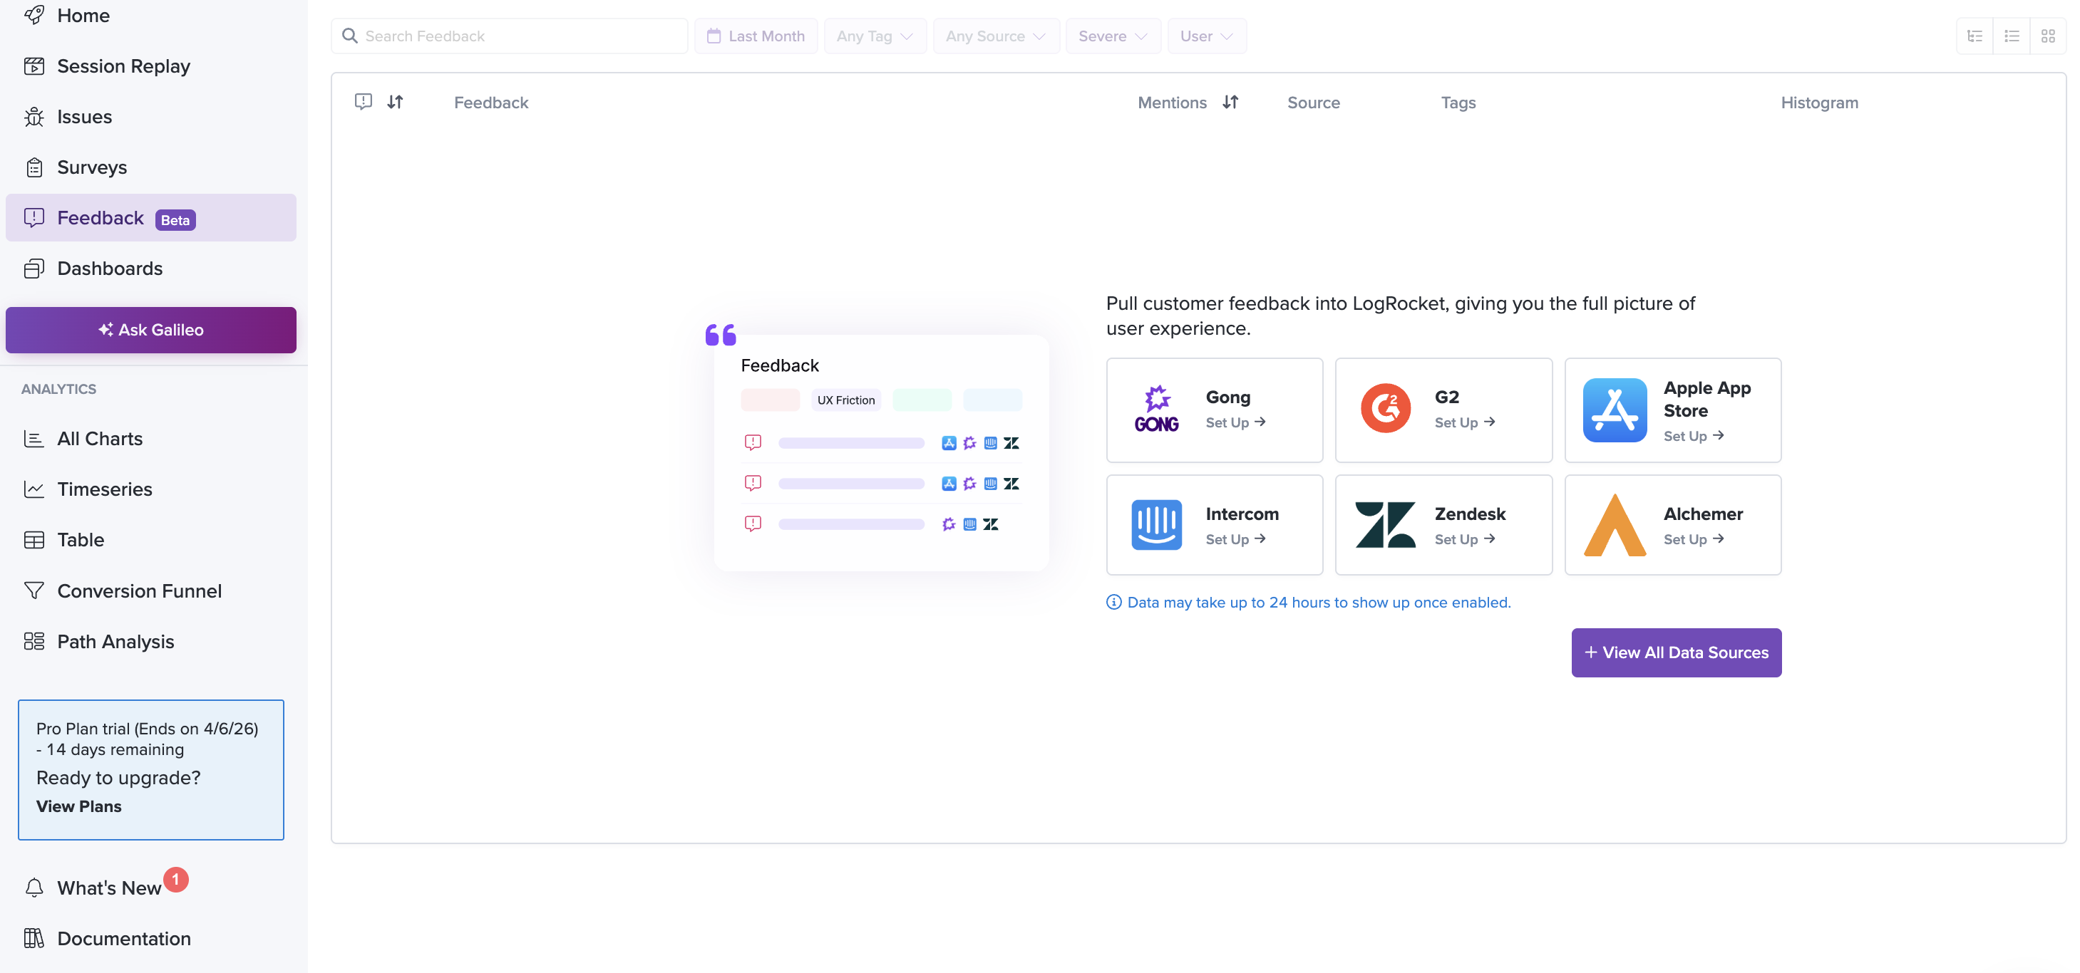The image size is (2080, 973).
Task: Go to Session Replay in sidebar
Action: click(123, 66)
